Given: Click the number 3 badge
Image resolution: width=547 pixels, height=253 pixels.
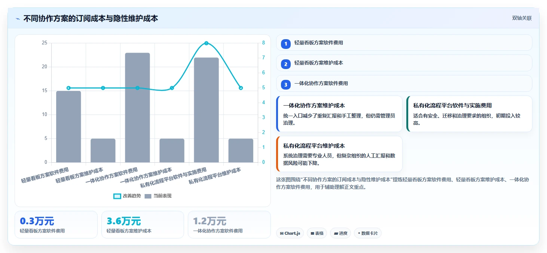Looking at the screenshot, I should [x=286, y=85].
